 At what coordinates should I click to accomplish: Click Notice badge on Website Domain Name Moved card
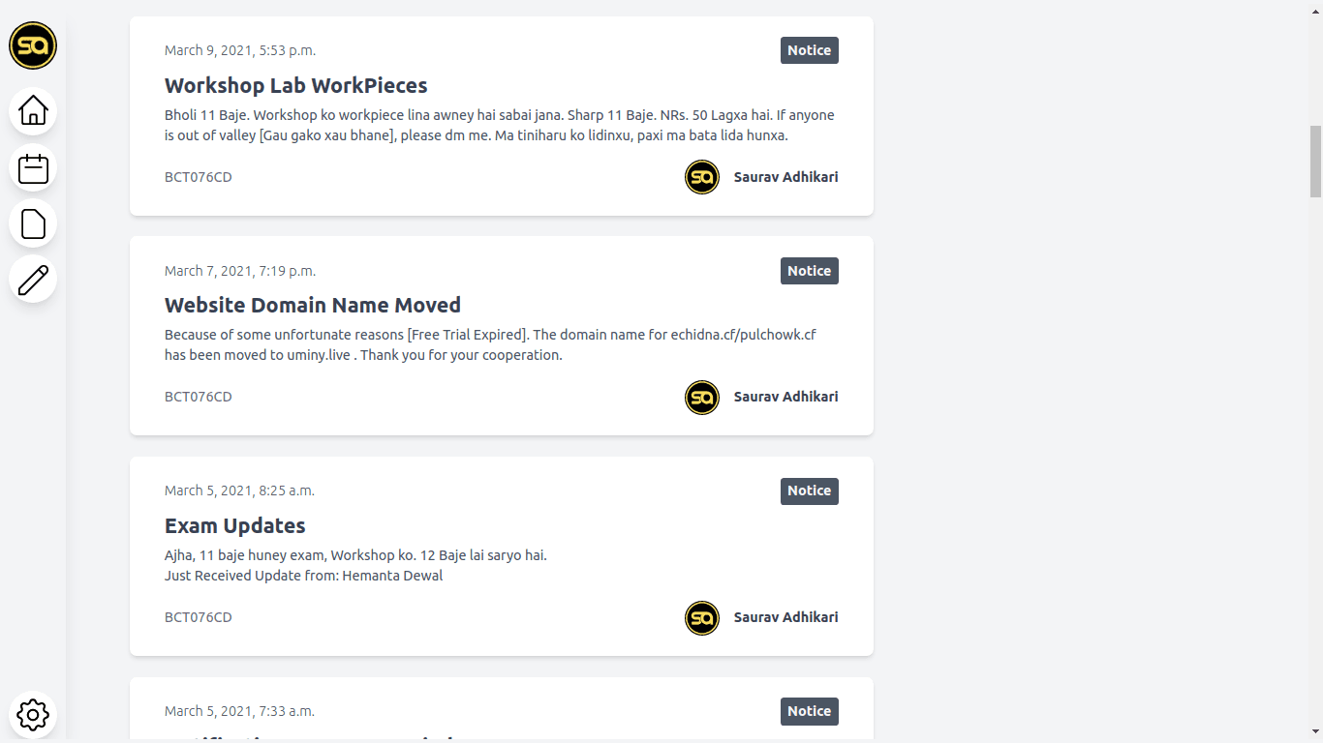coord(810,271)
